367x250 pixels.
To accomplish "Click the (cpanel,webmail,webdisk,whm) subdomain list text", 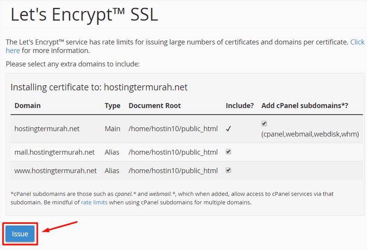I will pyautogui.click(x=310, y=134).
